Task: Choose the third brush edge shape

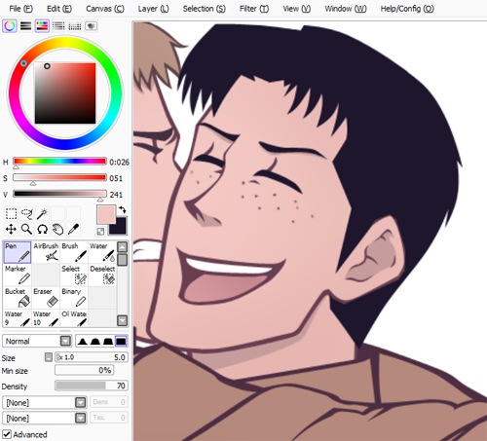Action: 108,342
